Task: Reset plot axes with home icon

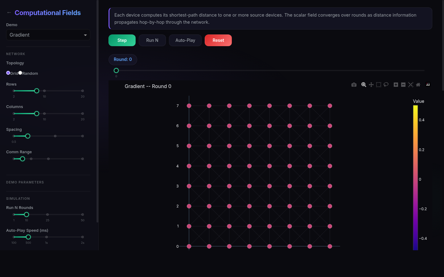Action: (418, 85)
